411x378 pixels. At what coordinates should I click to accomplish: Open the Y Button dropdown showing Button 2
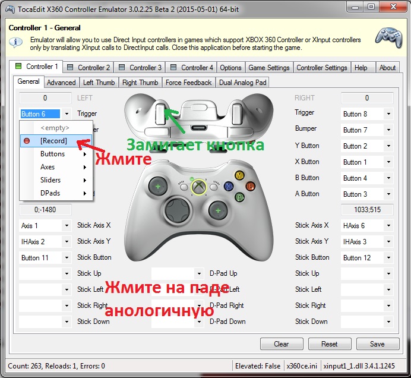pos(388,146)
